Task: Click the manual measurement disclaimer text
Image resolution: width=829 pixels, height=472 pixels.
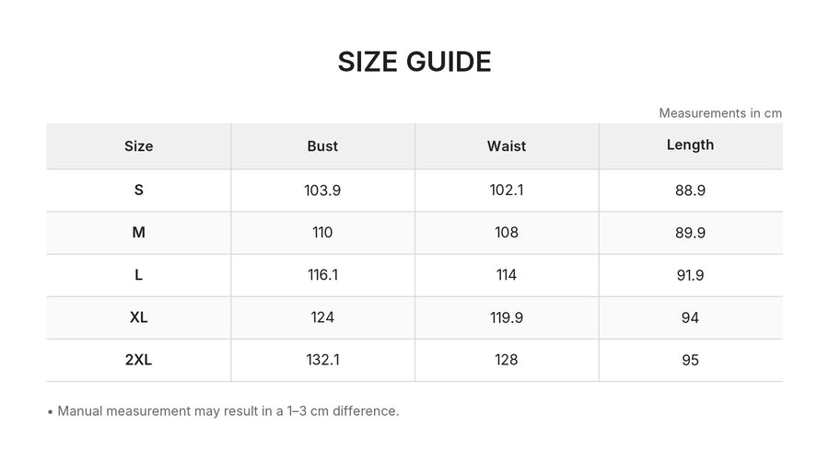Action: 228,411
